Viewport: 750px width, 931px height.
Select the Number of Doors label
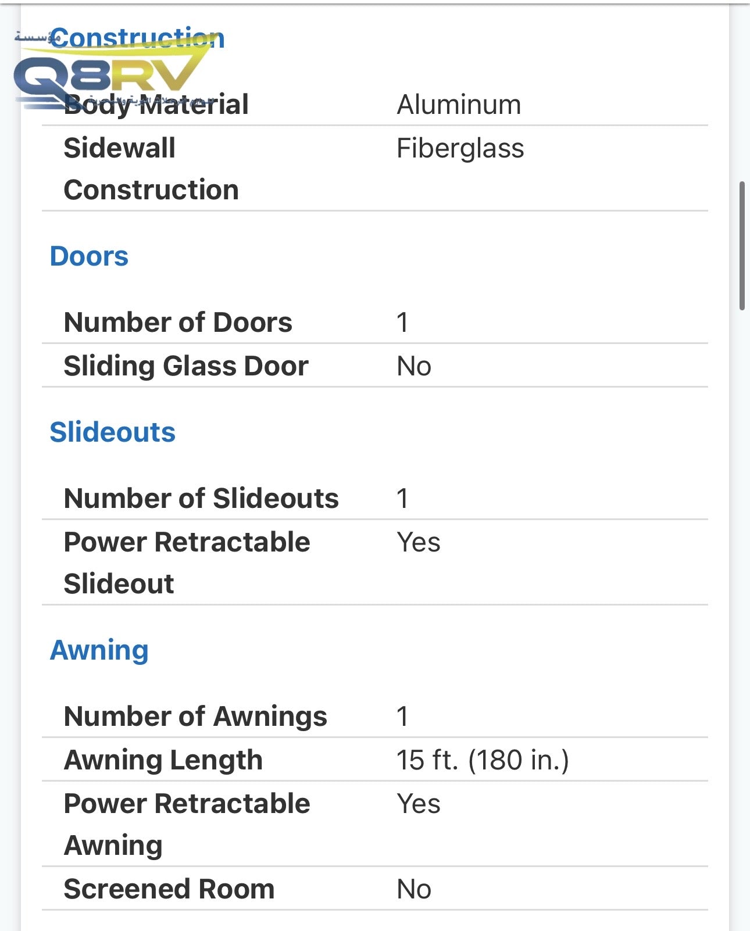click(178, 323)
